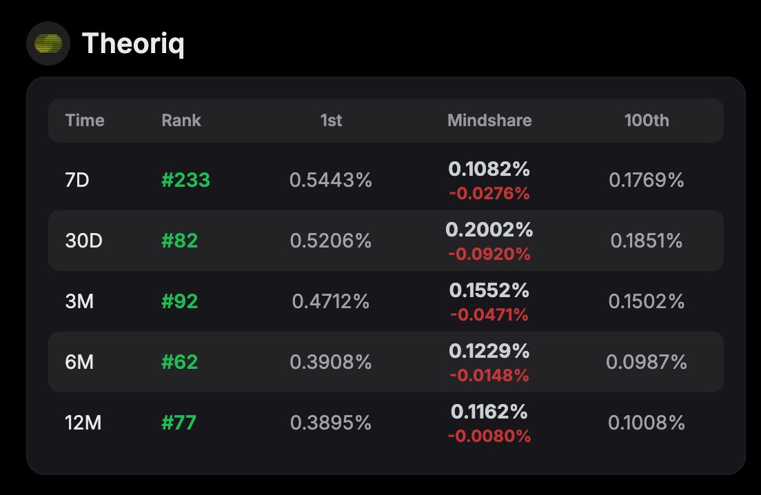
Task: Click the 0.1082% mindshare value
Action: (x=489, y=169)
